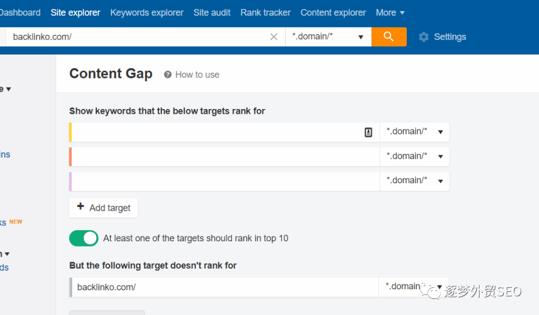Viewport: 539px width, 315px height.
Task: Toggle top 10 ranking switch
Action: [84, 238]
